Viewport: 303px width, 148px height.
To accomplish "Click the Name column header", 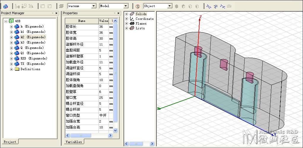I will point(82,21).
